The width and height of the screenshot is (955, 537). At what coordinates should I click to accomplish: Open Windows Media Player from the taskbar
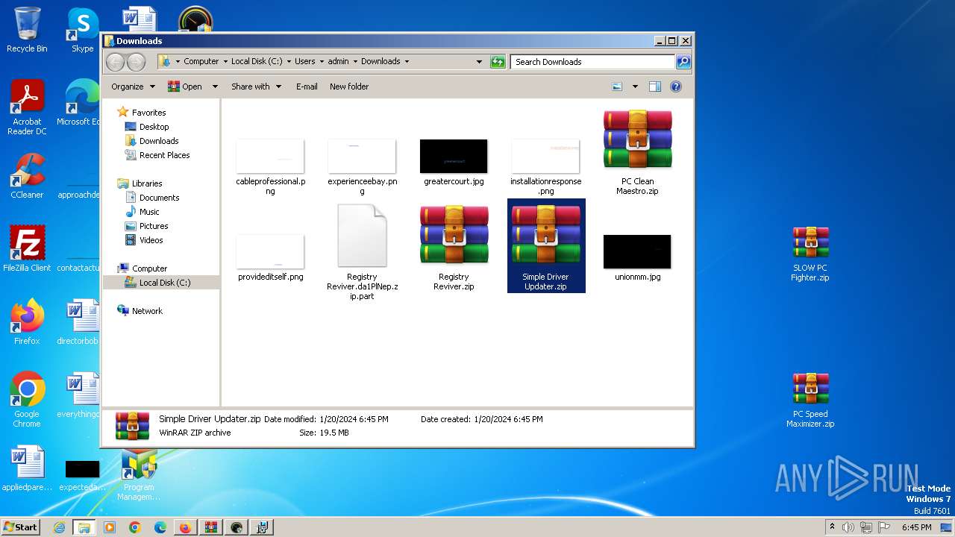point(110,527)
